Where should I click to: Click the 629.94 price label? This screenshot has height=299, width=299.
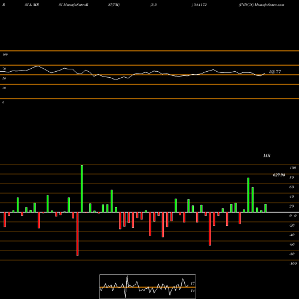[x=279, y=175]
